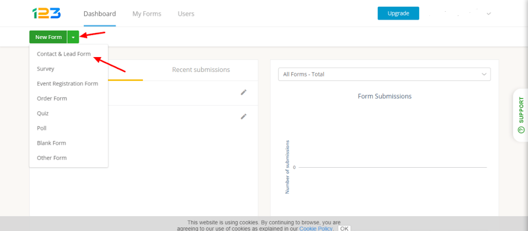Click the first form's pencil edit icon
Screen dimensions: 528x231
click(x=243, y=92)
